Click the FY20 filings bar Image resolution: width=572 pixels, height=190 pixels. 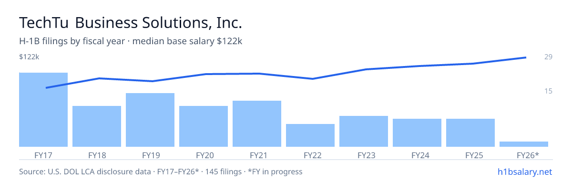pyautogui.click(x=204, y=126)
